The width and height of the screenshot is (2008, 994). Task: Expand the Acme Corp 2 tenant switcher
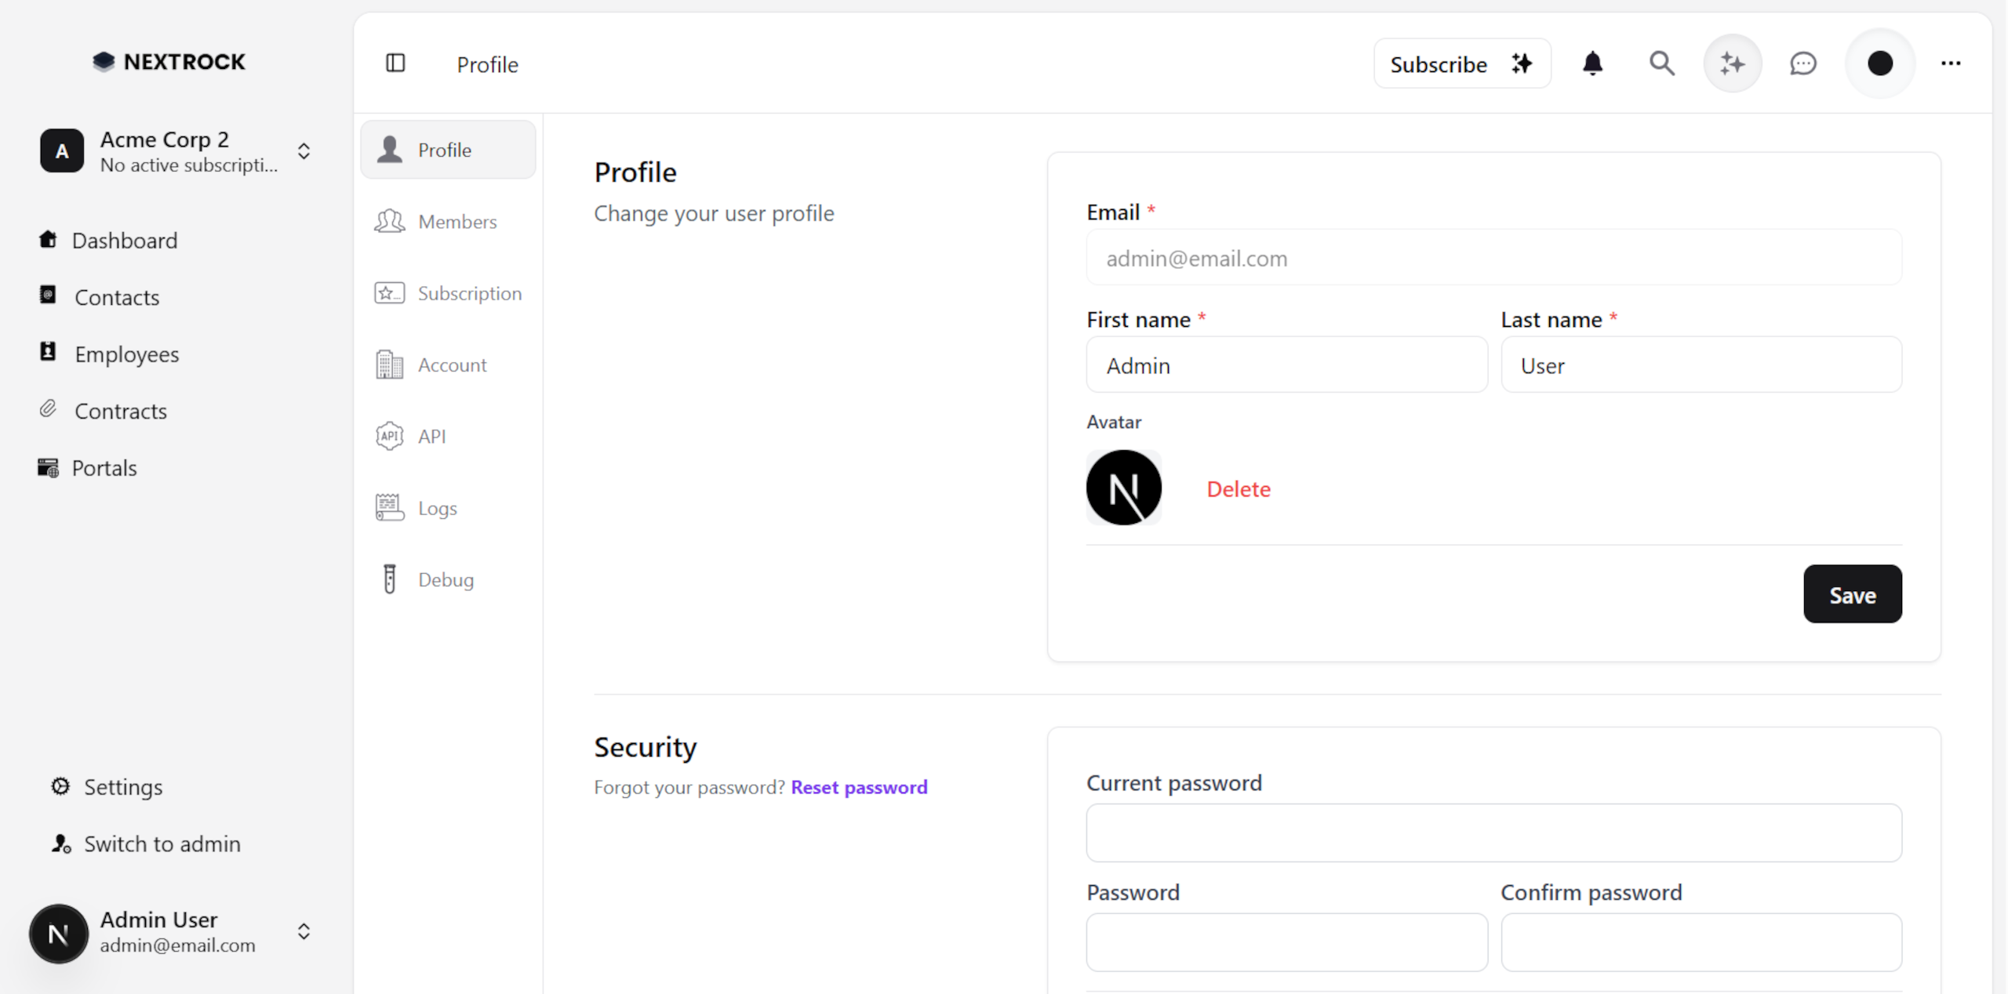tap(304, 151)
